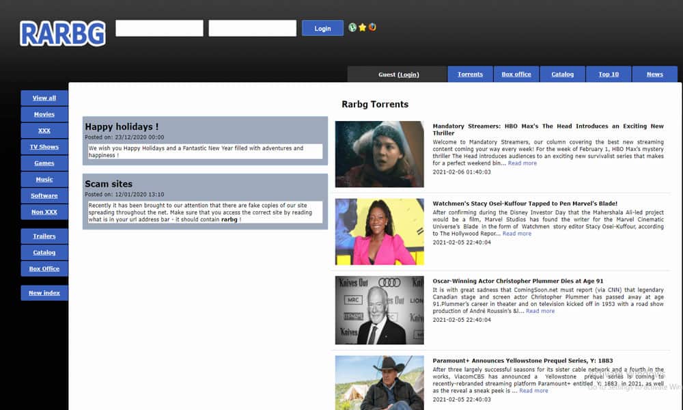Select Movies in the sidebar
Screen dimensions: 683x410
coord(44,114)
